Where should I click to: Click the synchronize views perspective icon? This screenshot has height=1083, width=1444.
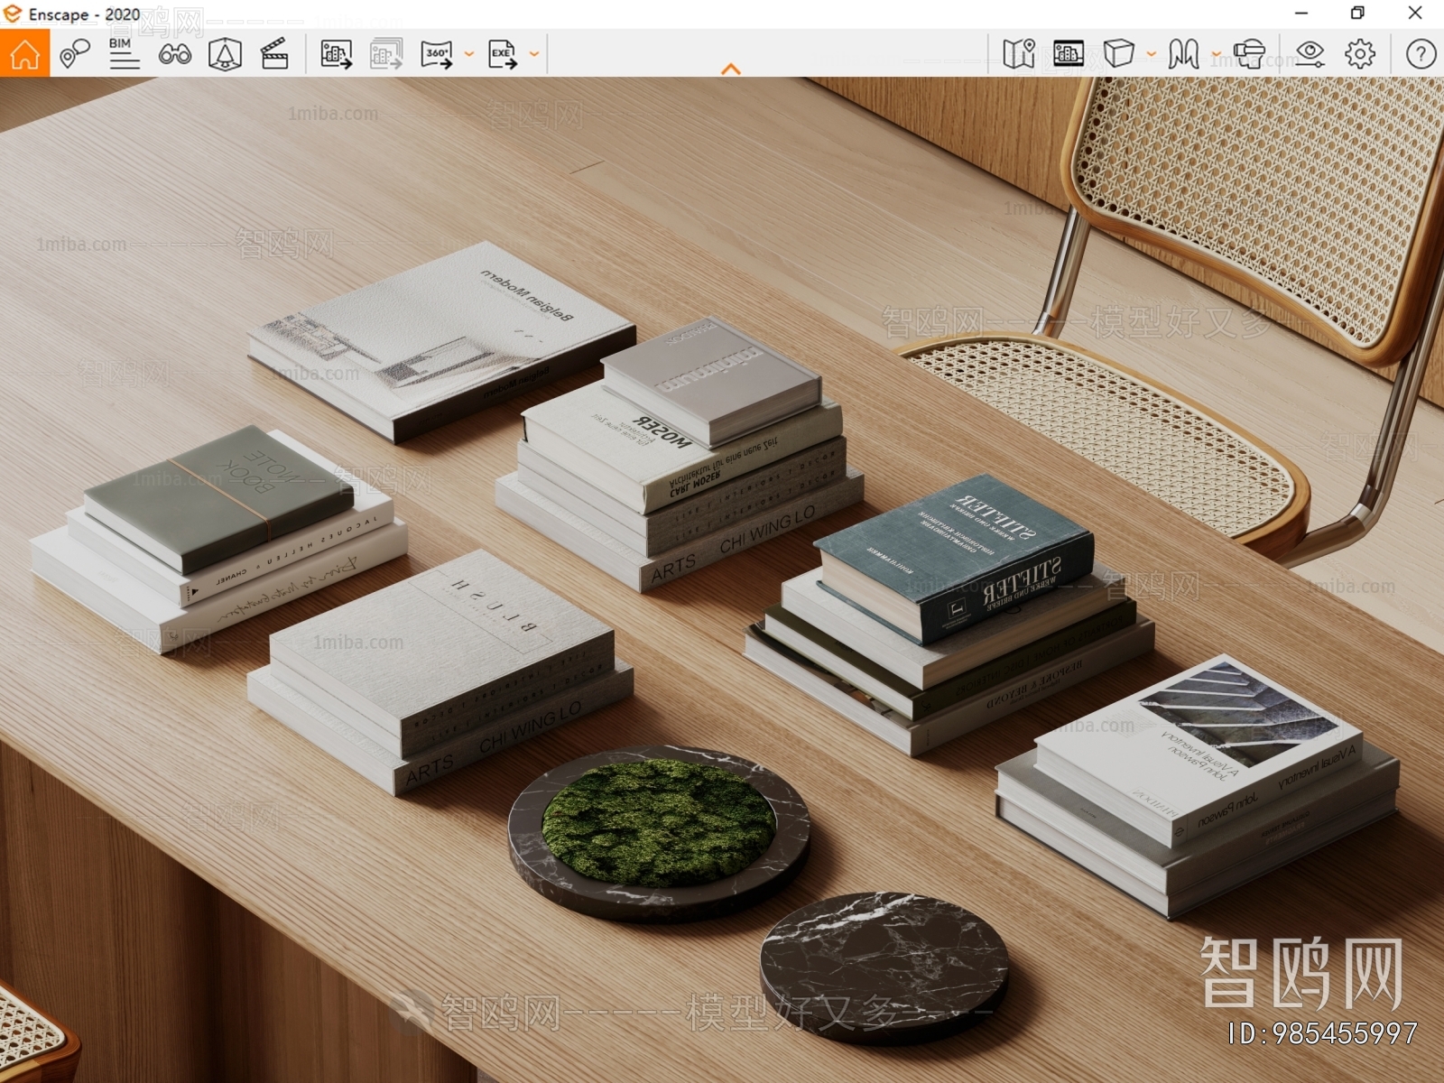point(225,54)
